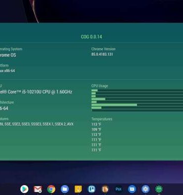
Task: Open the Files app in shelf
Action: tap(65, 189)
